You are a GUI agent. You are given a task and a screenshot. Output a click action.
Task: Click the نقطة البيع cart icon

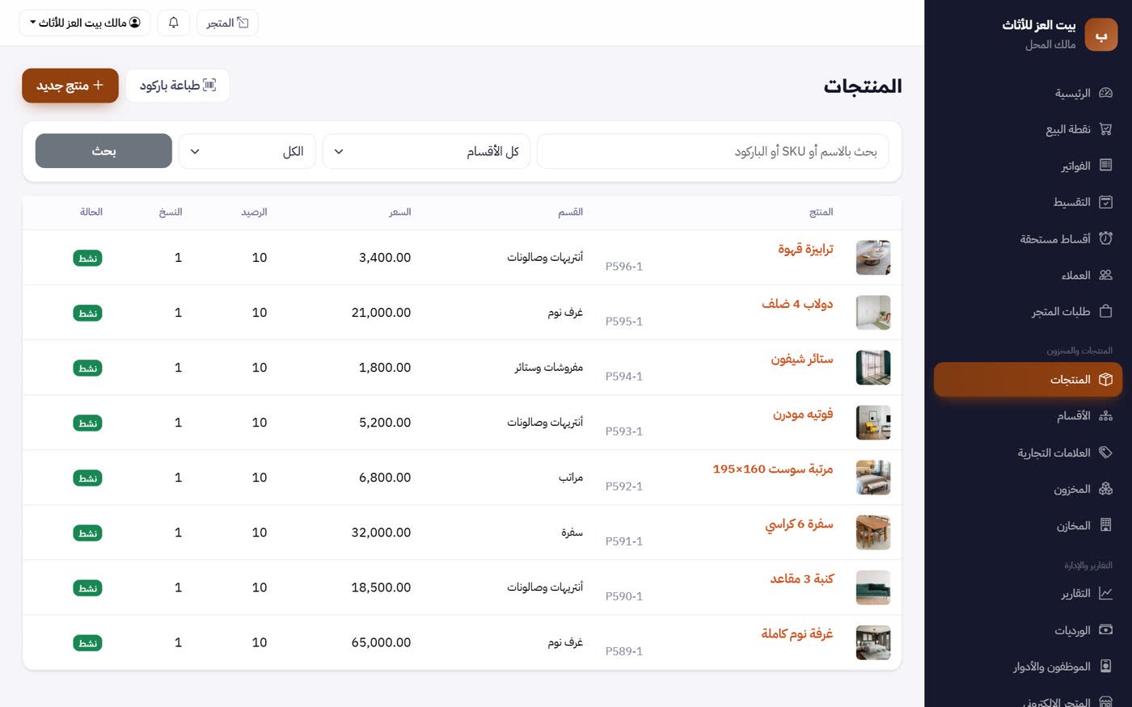(x=1105, y=129)
